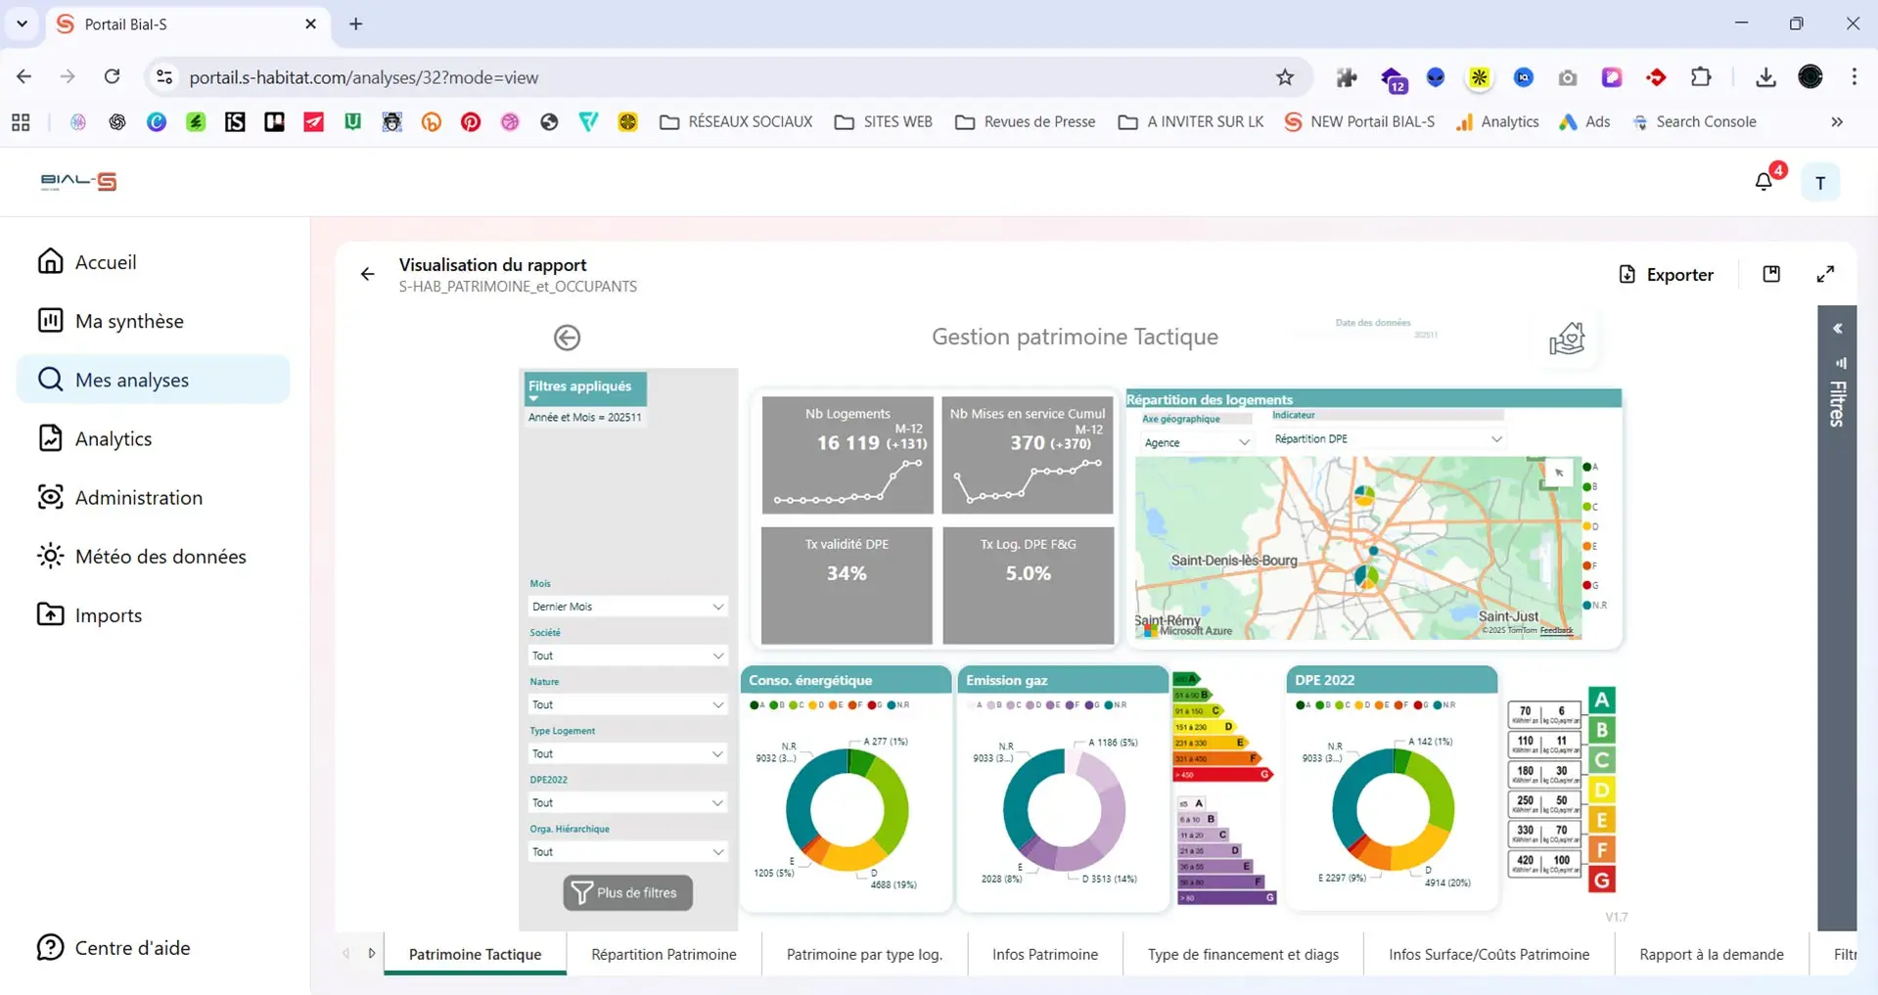This screenshot has height=995, width=1878.
Task: Click the Exporter button
Action: point(1666,275)
